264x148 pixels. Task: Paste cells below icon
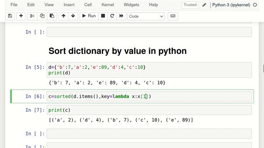[x=52, y=16]
